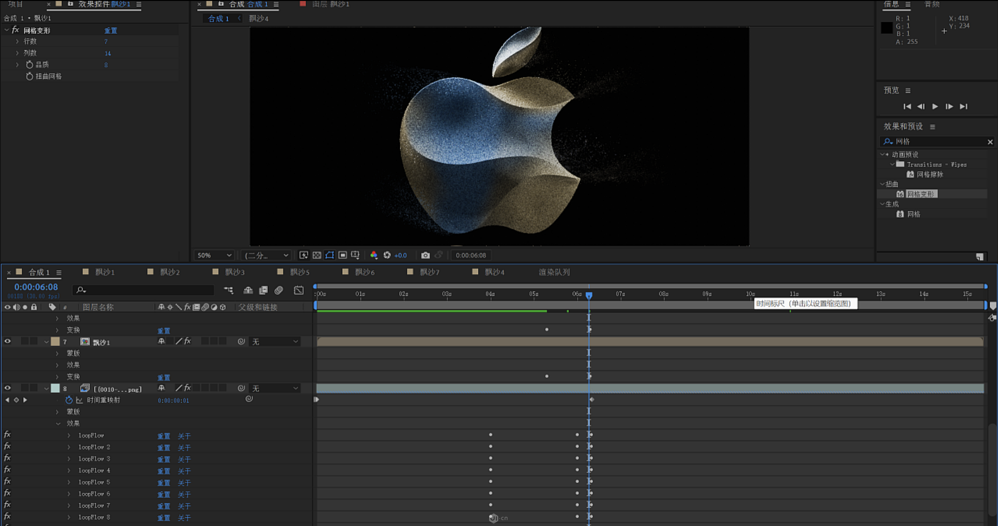998x526 pixels.
Task: Toggle fx switch for loopFlow 3
Action: 7,458
